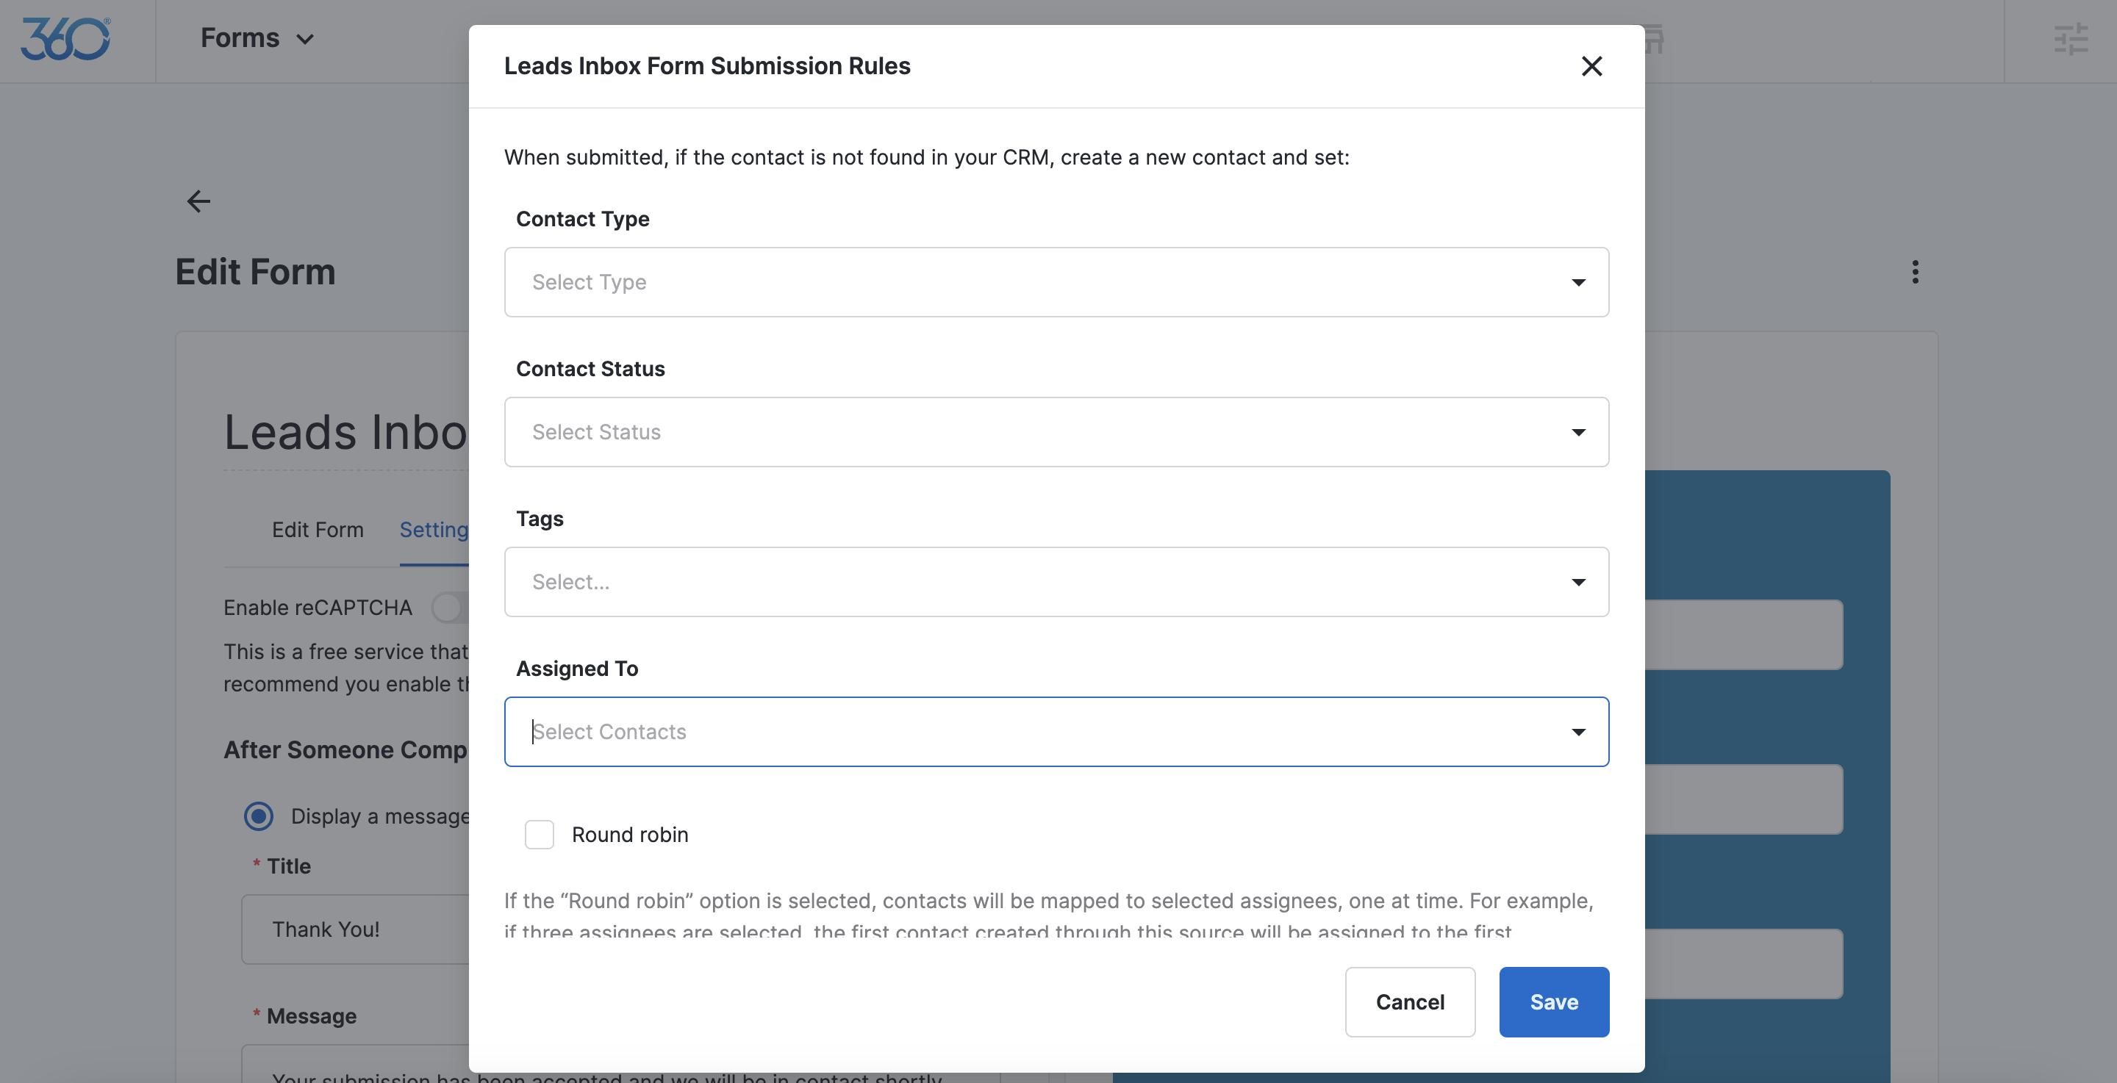This screenshot has height=1083, width=2117.
Task: Open the three-dot more options menu
Action: click(x=1915, y=272)
